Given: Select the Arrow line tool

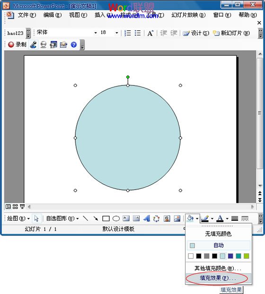Looking at the screenshot, I should click(96, 218).
